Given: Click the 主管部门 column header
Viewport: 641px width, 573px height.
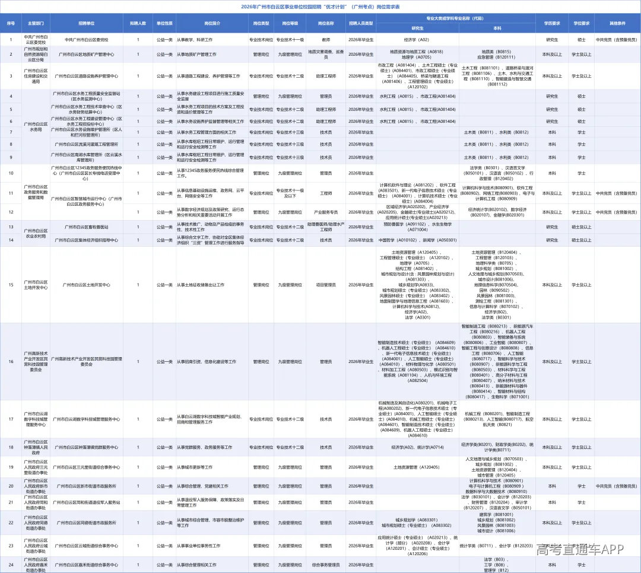Looking at the screenshot, I should click(x=36, y=23).
